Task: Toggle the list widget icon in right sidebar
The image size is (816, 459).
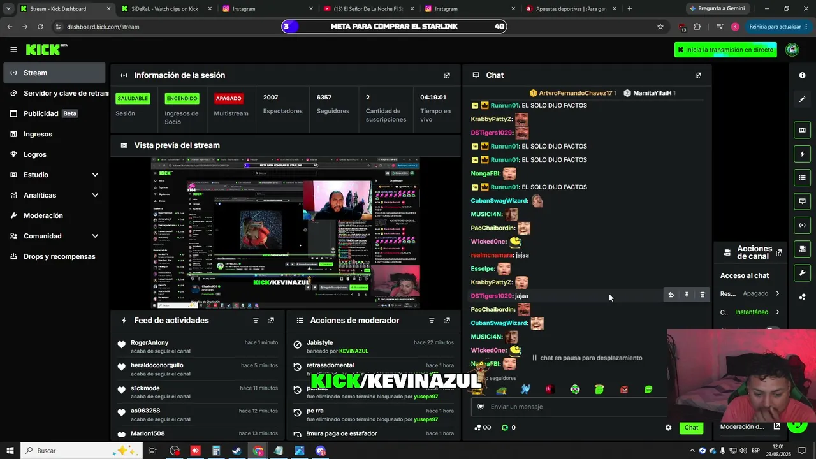Action: [802, 177]
